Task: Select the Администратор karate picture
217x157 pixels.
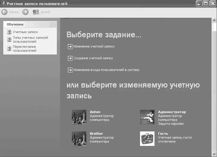Action: click(x=147, y=117)
